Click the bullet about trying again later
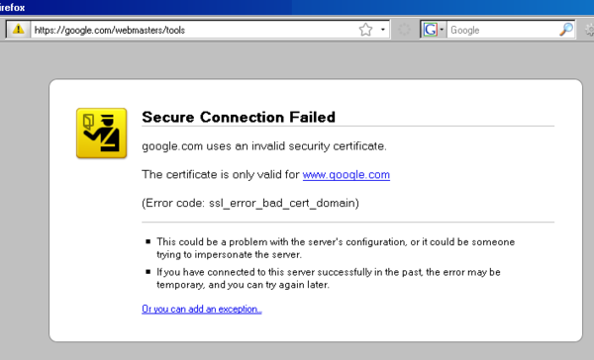Screen dimensions: 594x360 (x=329, y=278)
